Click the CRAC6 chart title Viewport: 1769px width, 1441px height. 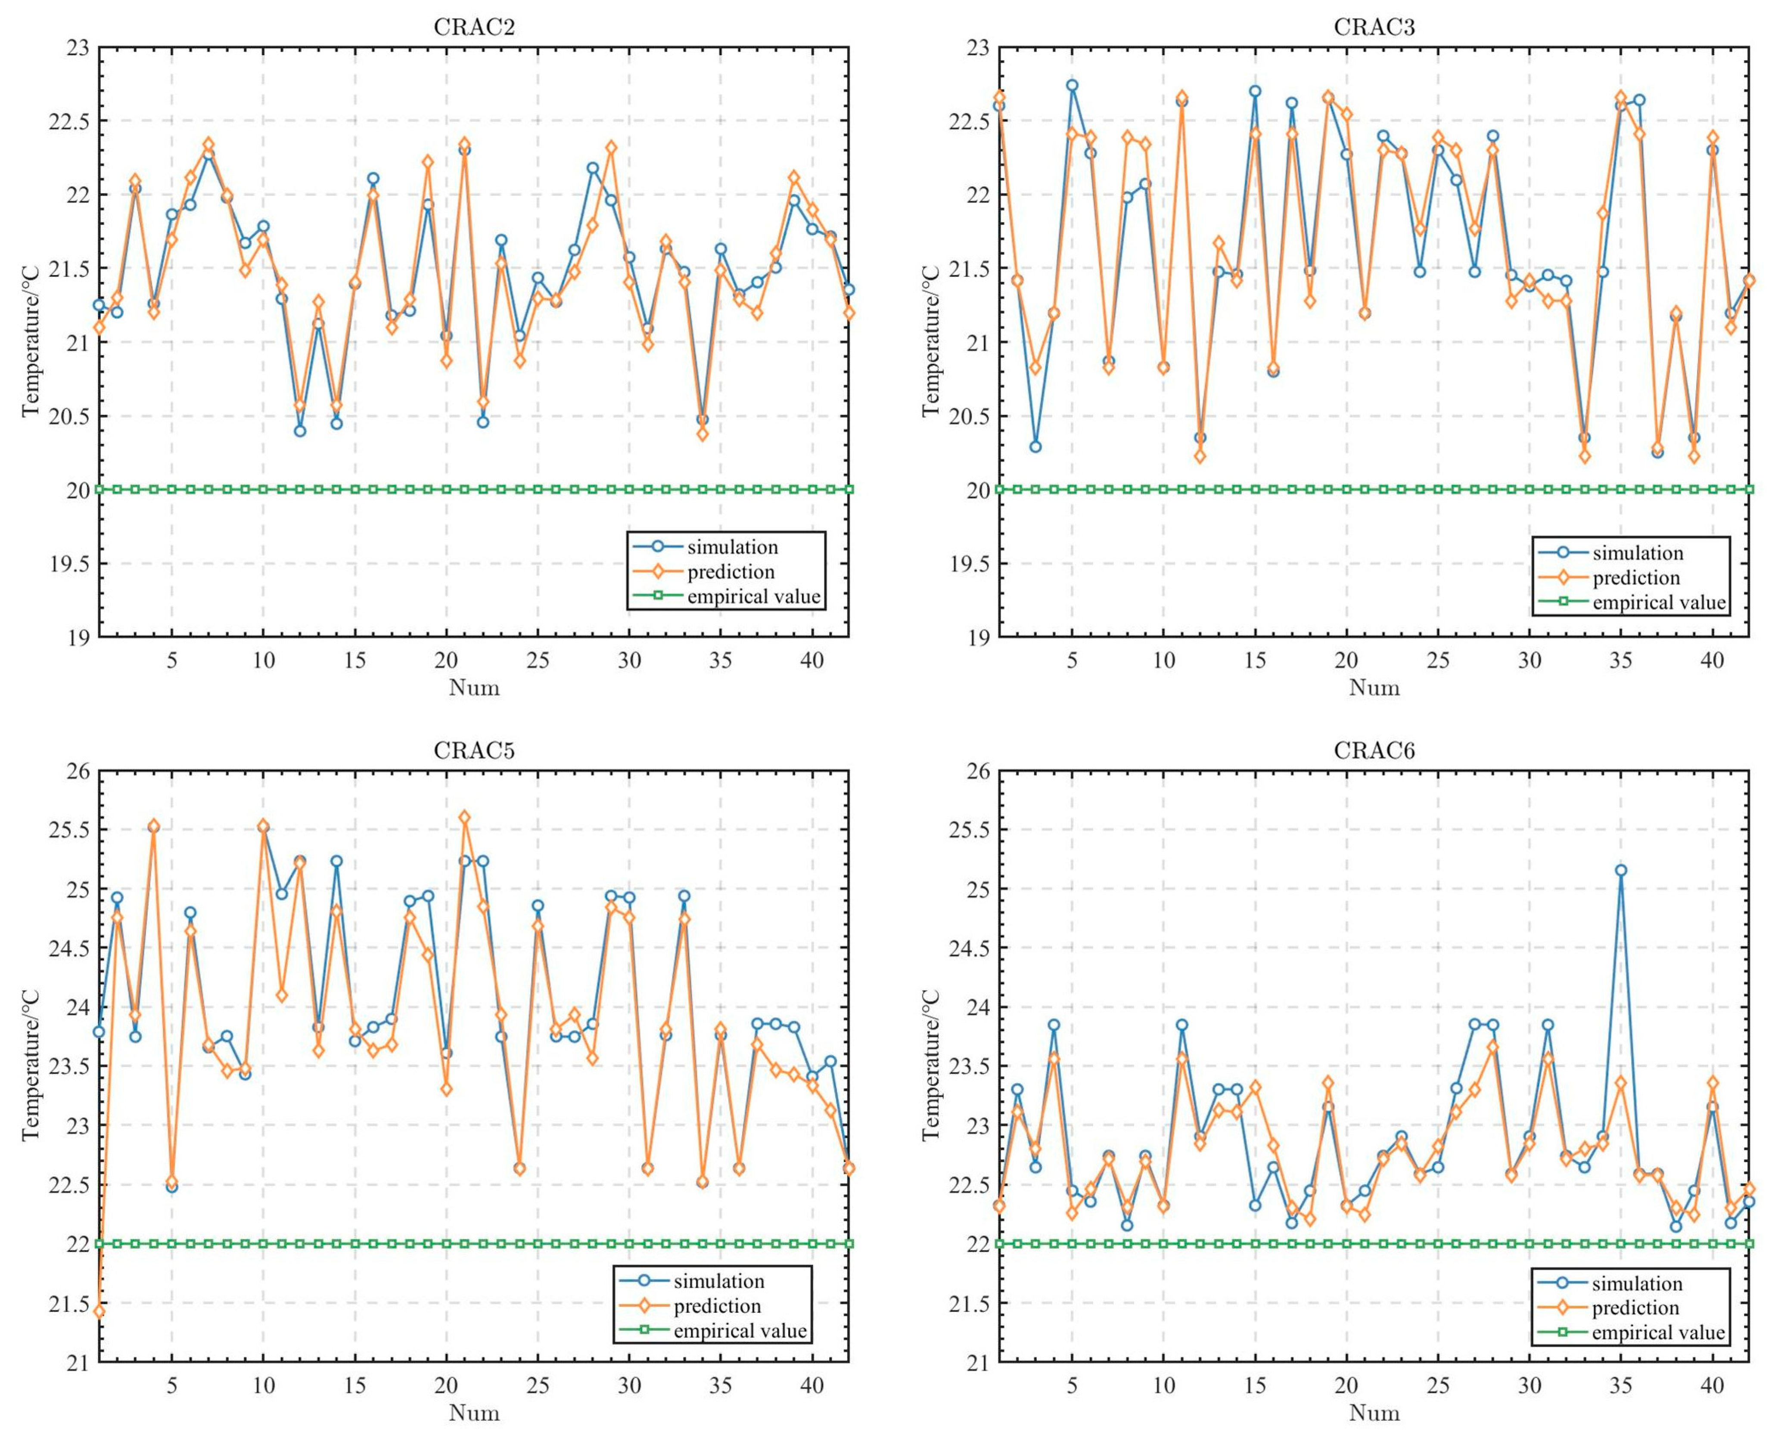(x=1374, y=750)
